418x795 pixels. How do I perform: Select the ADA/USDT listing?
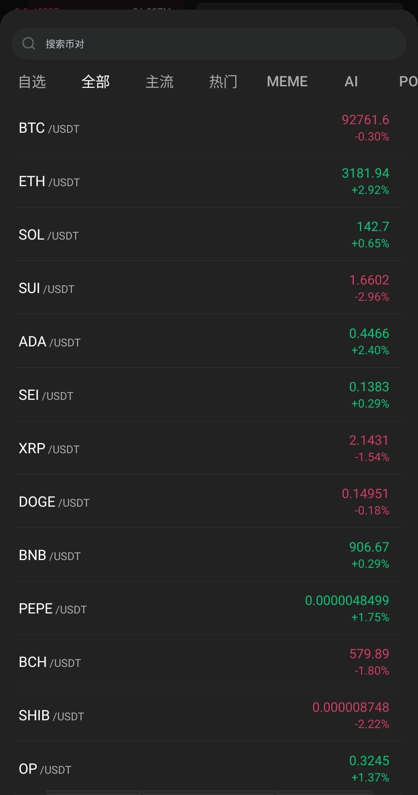click(209, 341)
